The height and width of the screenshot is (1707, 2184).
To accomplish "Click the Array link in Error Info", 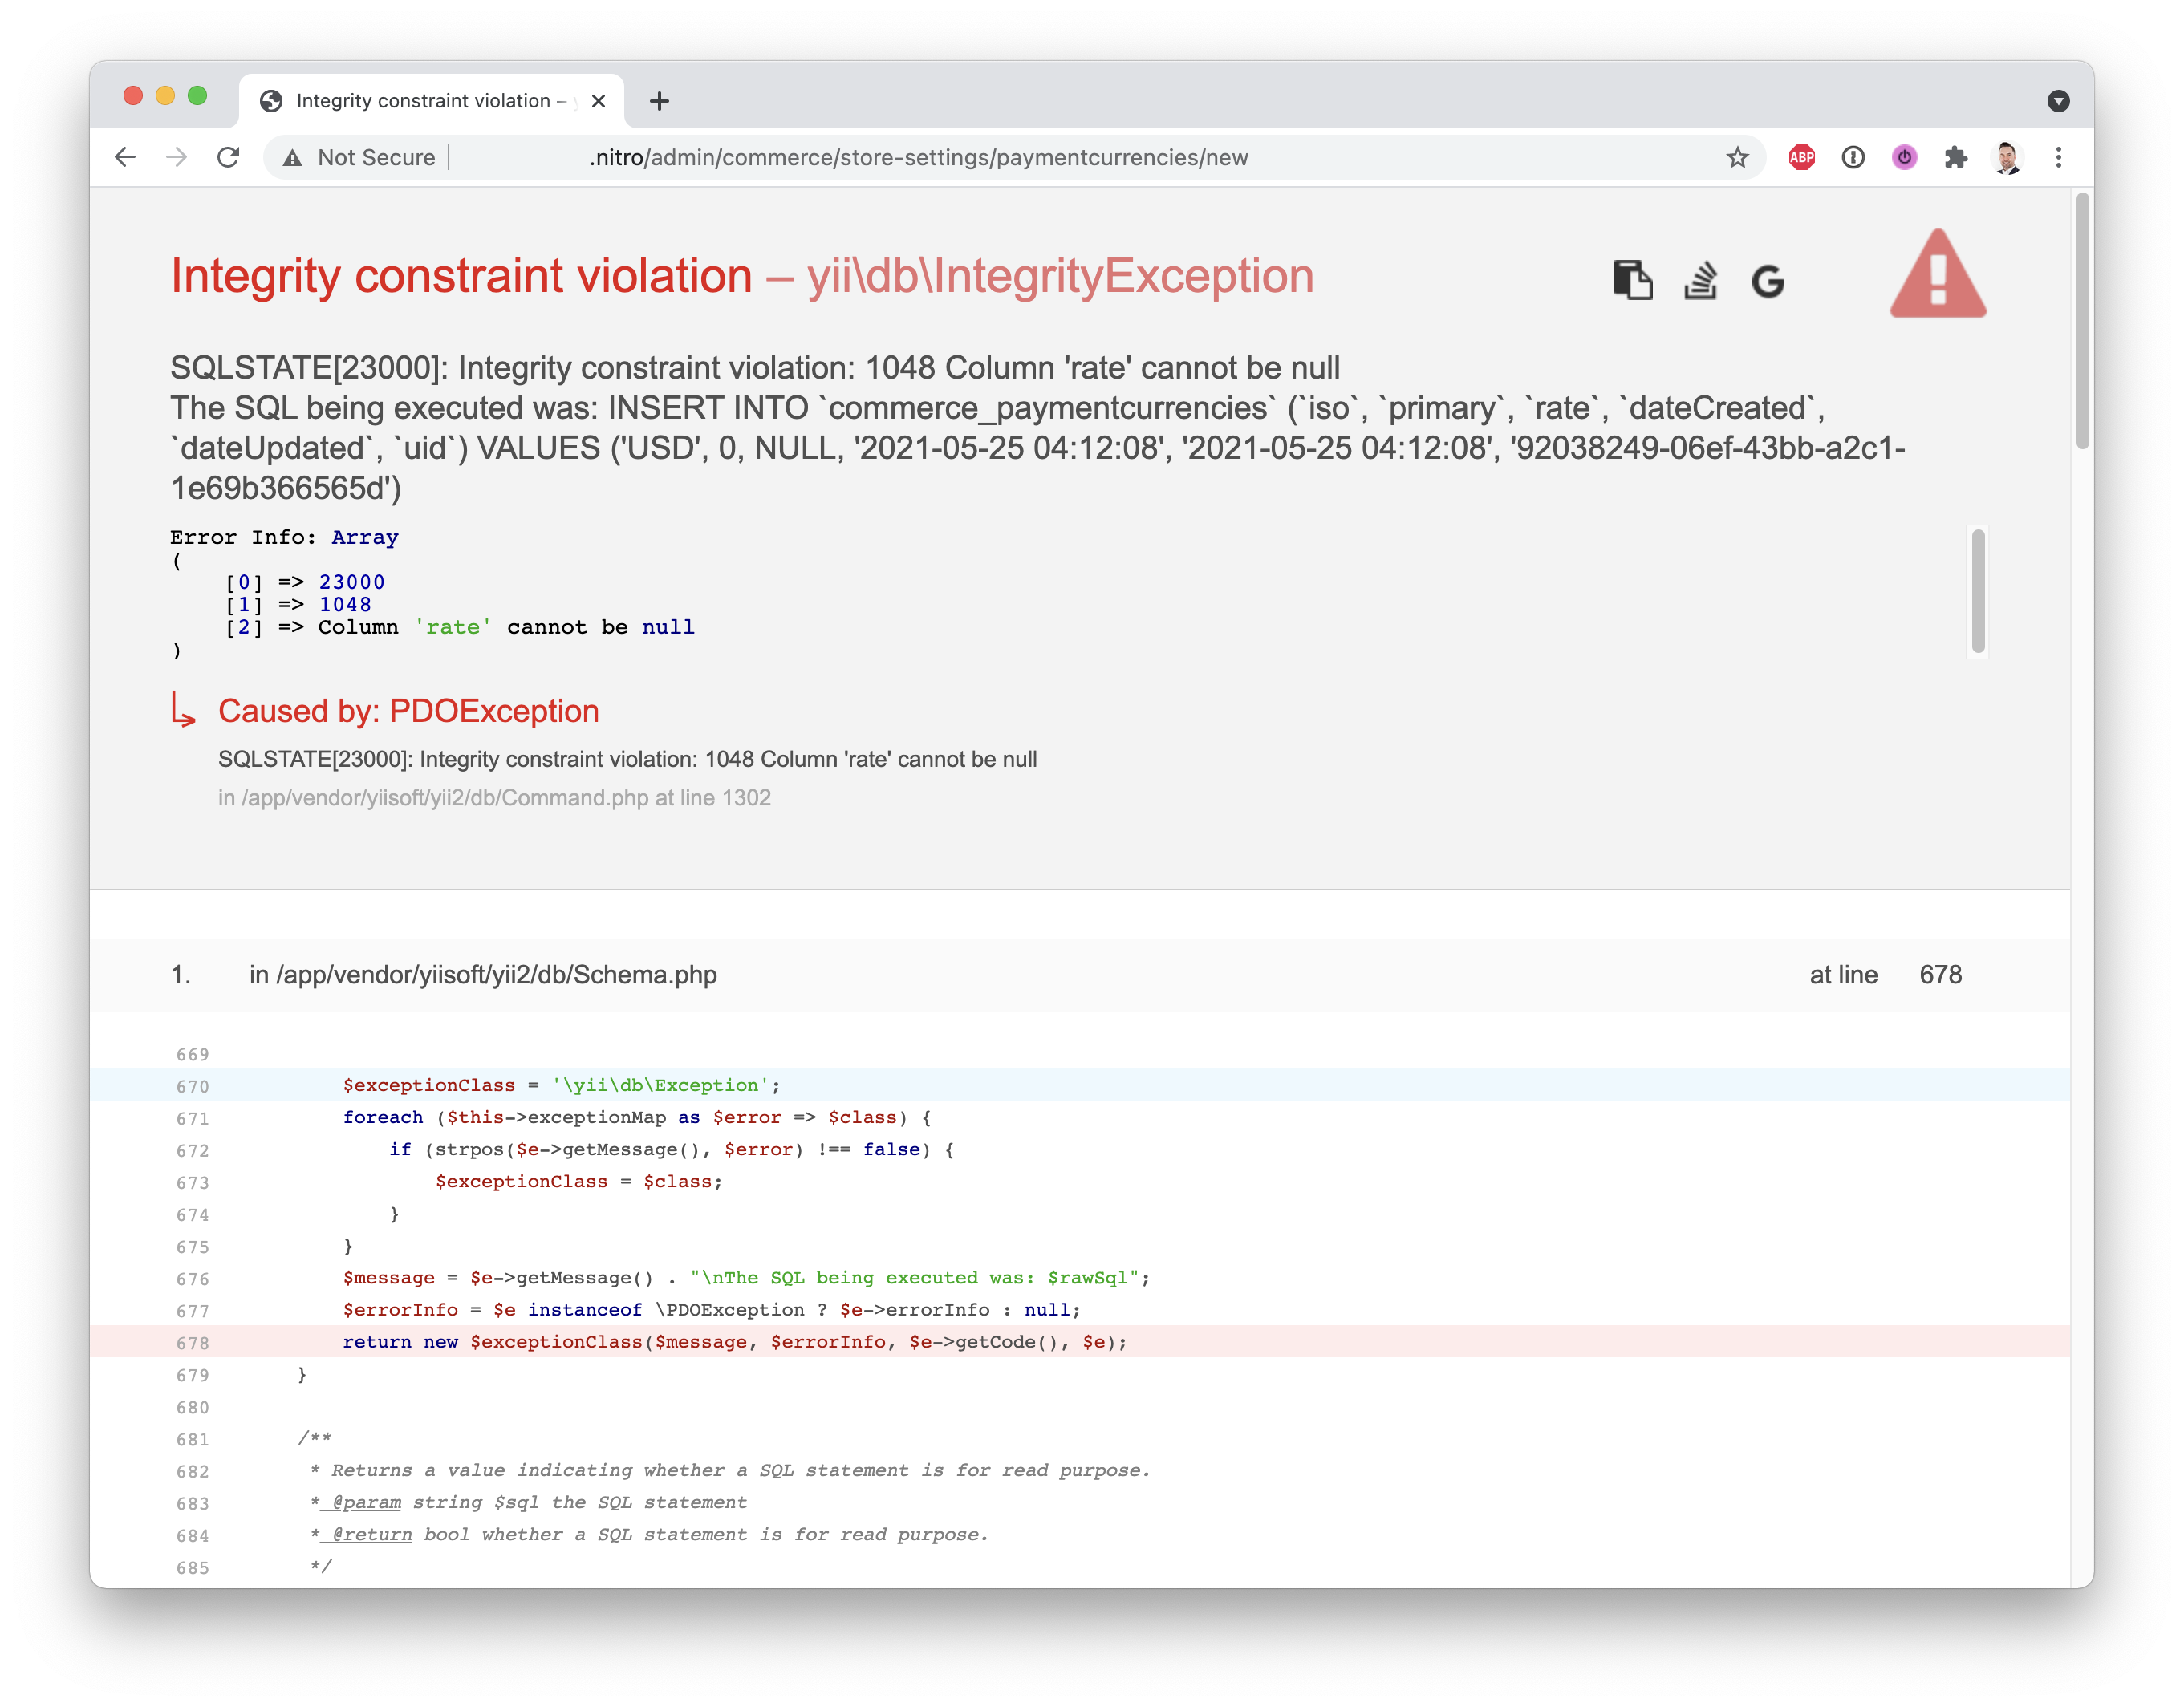I will (365, 537).
